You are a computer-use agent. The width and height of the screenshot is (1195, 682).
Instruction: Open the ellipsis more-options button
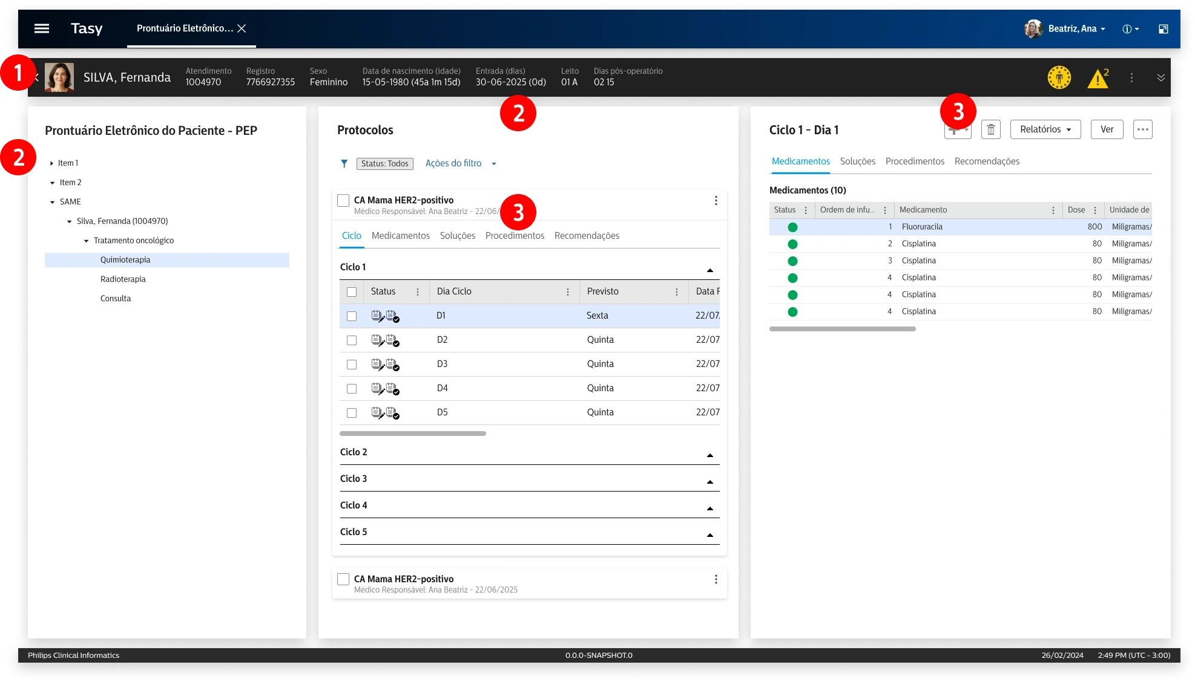[x=1142, y=129]
